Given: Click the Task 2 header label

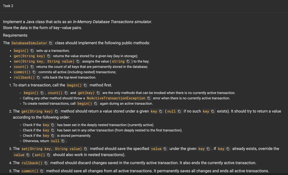Looking at the screenshot, I should coord(8,6).
